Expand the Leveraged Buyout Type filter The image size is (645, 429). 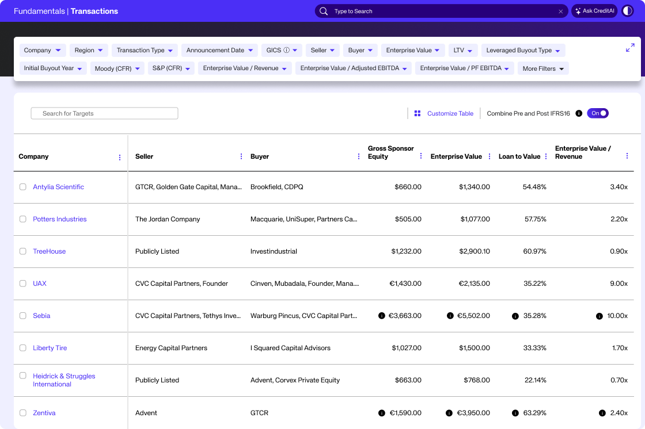pyautogui.click(x=523, y=50)
